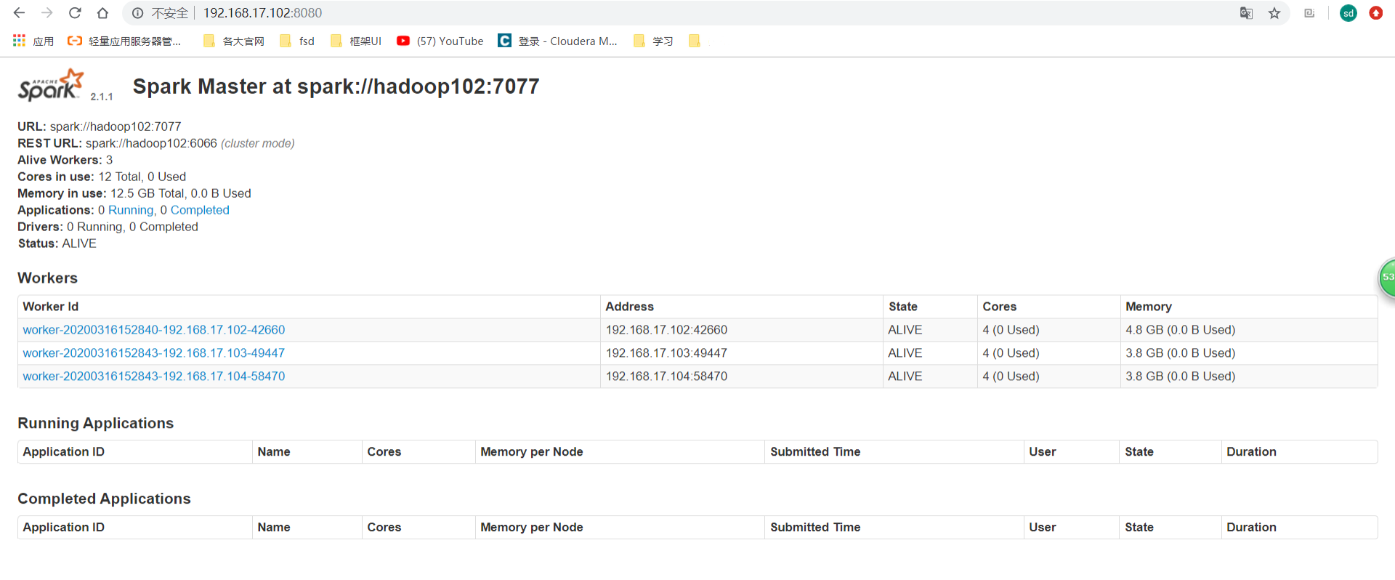Open the 框架UI bookmark folder

356,41
